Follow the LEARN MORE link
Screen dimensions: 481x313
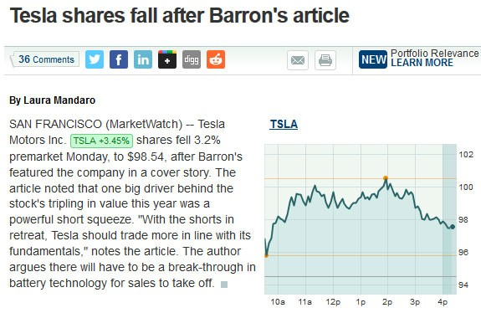422,63
